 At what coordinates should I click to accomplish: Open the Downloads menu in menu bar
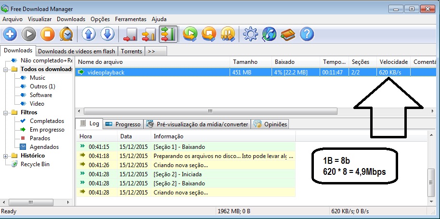pos(71,19)
